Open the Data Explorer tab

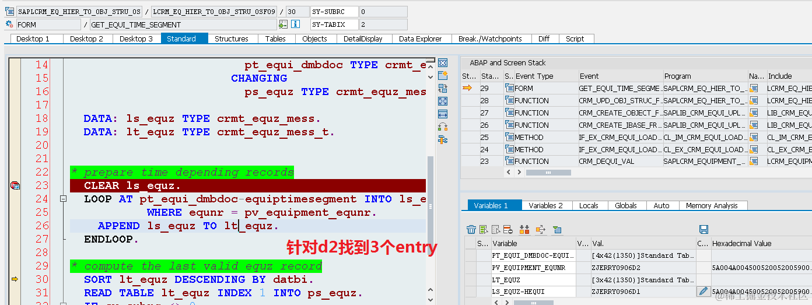pyautogui.click(x=421, y=38)
